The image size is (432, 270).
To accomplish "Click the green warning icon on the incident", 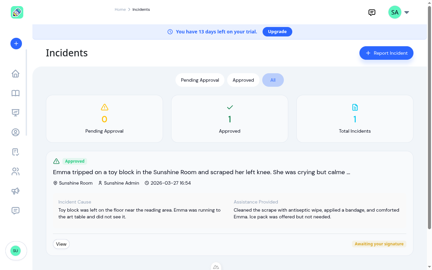I will pyautogui.click(x=56, y=161).
